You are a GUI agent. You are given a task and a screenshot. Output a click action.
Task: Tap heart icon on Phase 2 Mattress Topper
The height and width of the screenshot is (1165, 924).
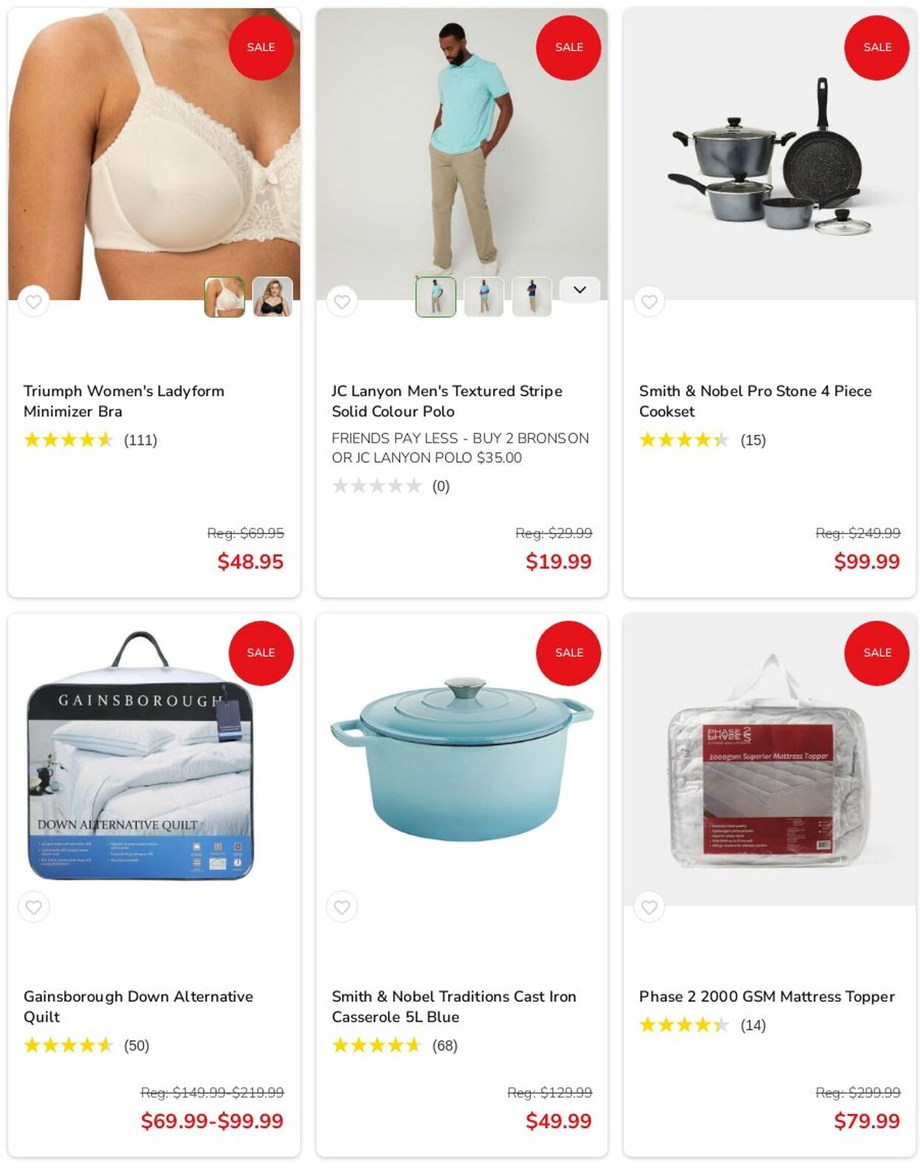(649, 907)
